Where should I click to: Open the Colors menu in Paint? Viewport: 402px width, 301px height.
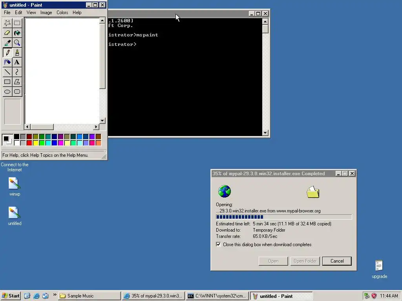tap(62, 13)
